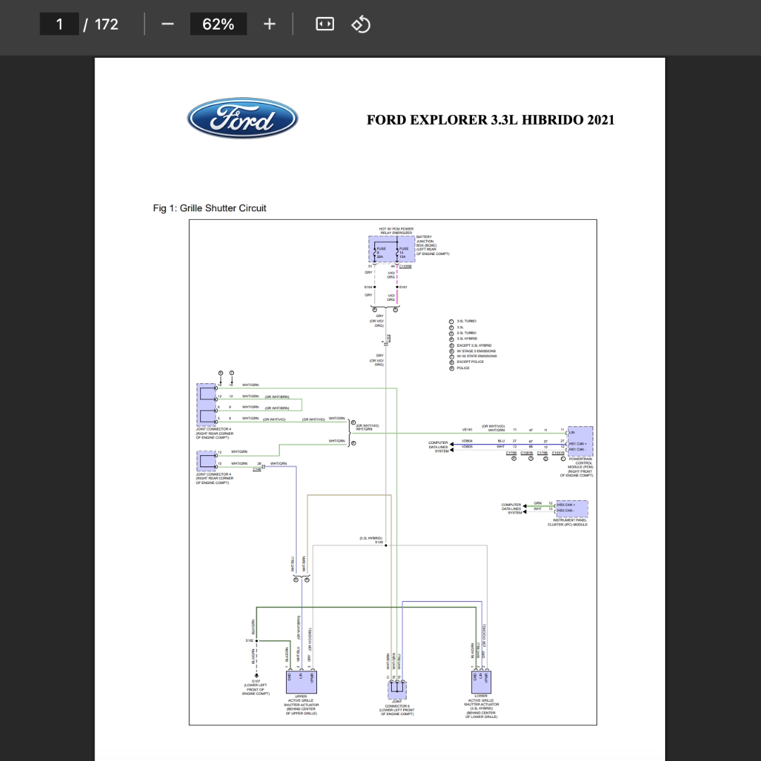Select the page number input field
This screenshot has width=761, height=761.
(59, 24)
